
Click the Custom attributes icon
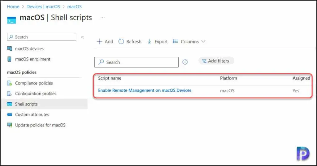(10, 114)
